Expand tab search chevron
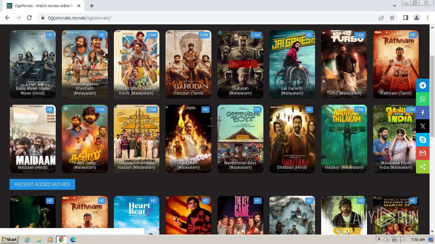 [x=395, y=6]
